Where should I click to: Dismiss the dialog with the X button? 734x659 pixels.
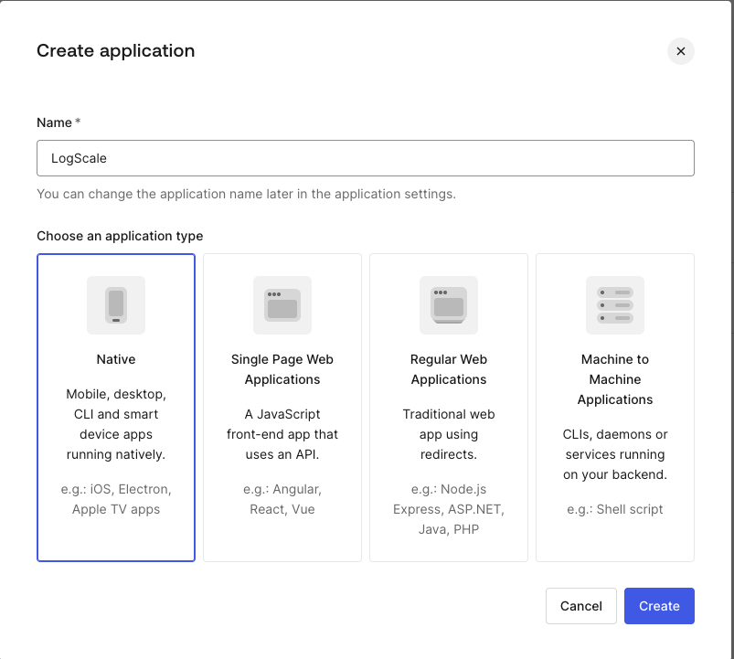coord(680,51)
